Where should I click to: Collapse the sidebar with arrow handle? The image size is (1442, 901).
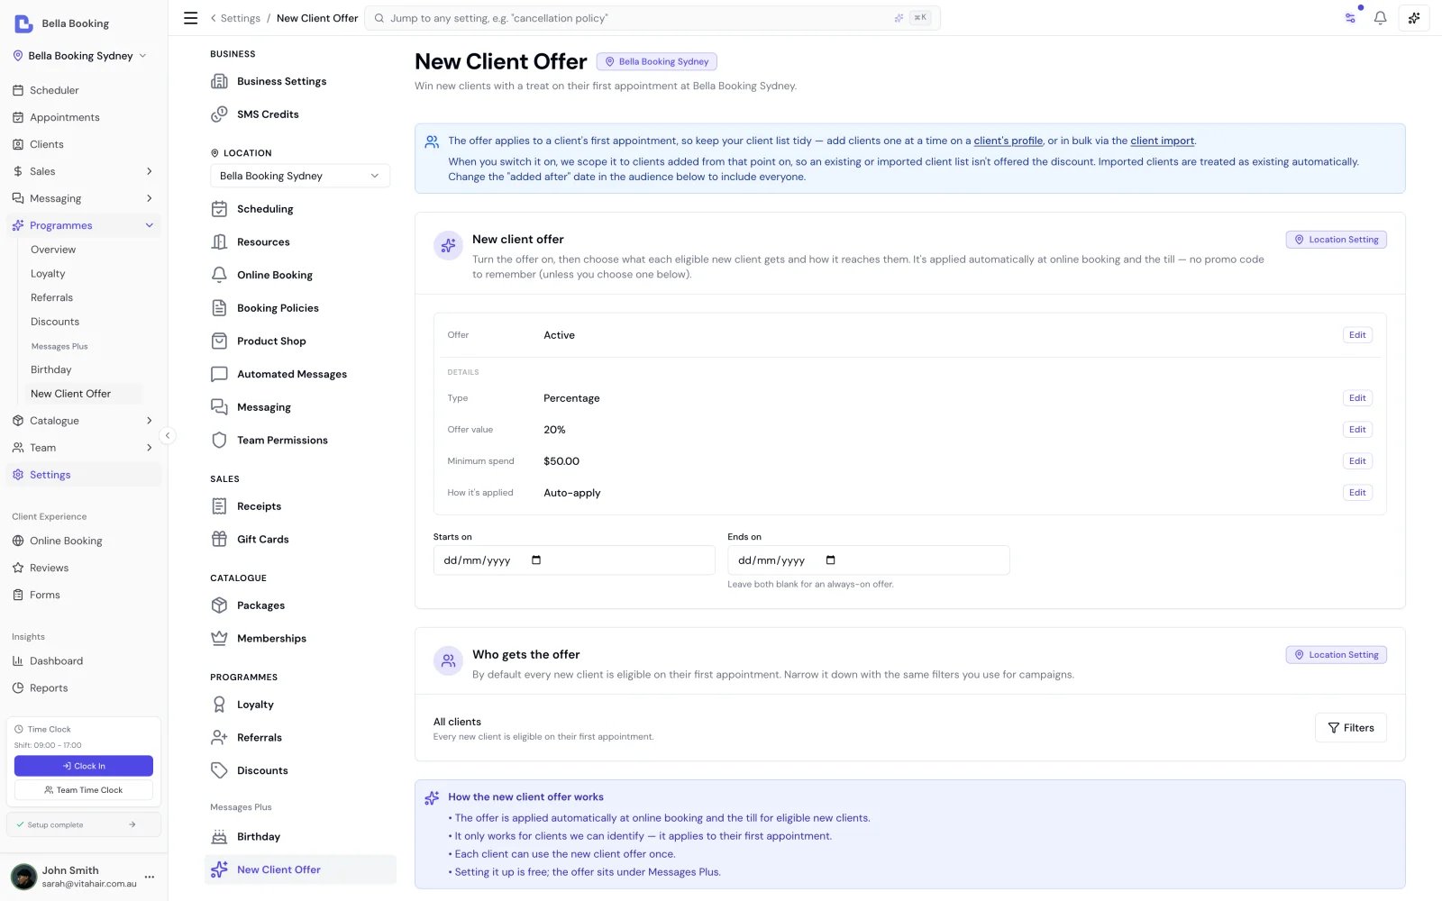[167, 435]
